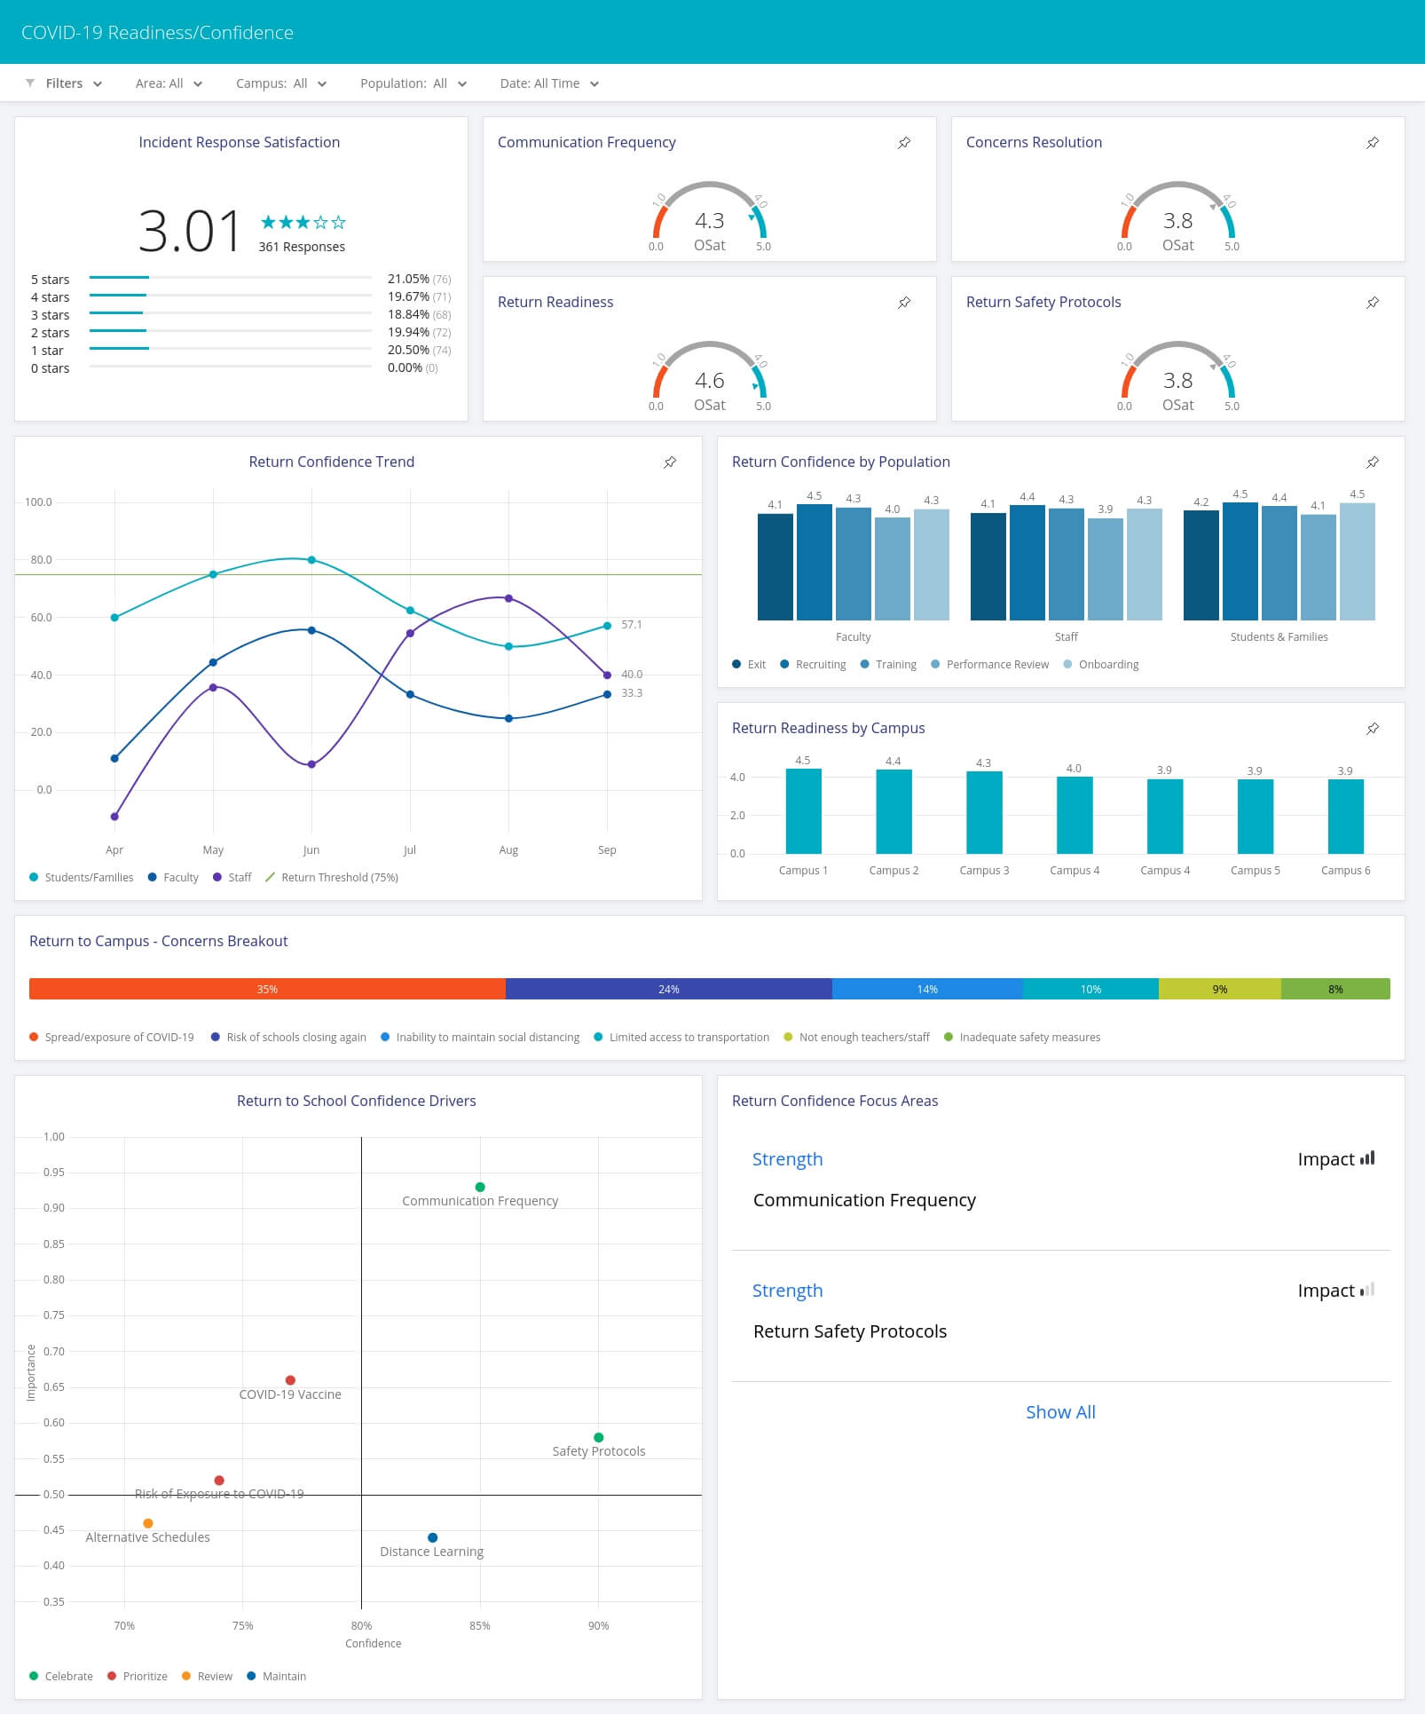Screen dimensions: 1425x1714
Task: Toggle Not enough teachers/staff legend
Action: pyautogui.click(x=856, y=1037)
